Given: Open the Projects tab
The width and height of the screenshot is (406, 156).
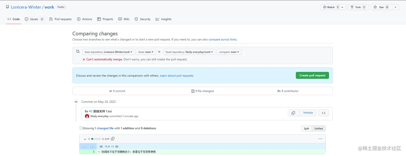Looking at the screenshot, I should 105,19.
